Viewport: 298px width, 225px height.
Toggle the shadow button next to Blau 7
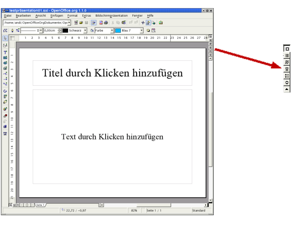(x=148, y=31)
